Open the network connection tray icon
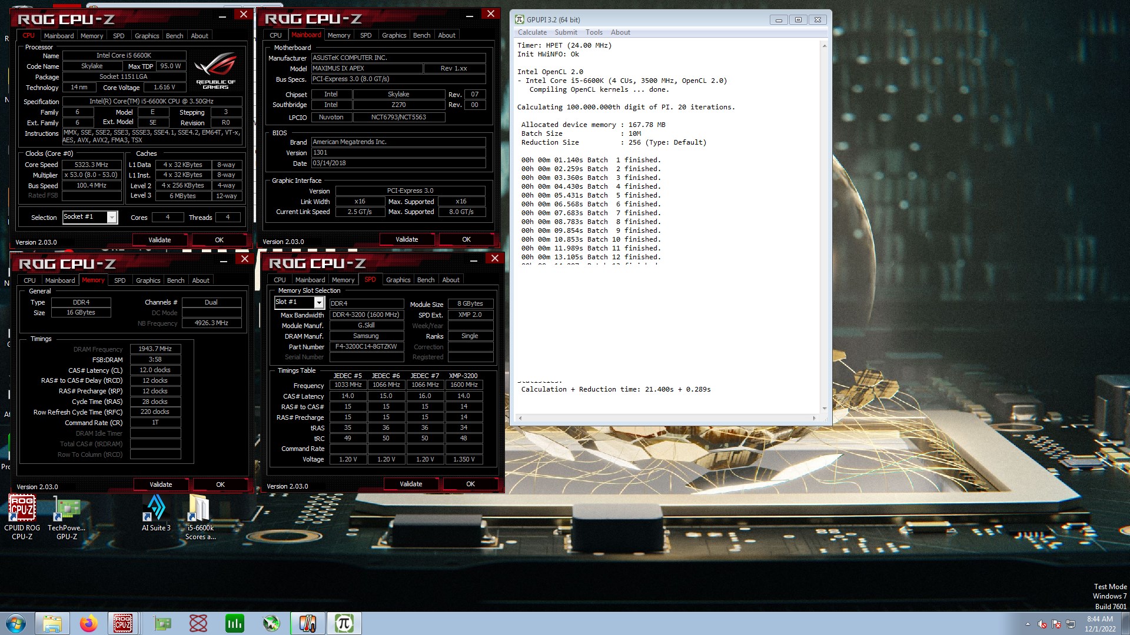Image resolution: width=1130 pixels, height=635 pixels. (1071, 624)
